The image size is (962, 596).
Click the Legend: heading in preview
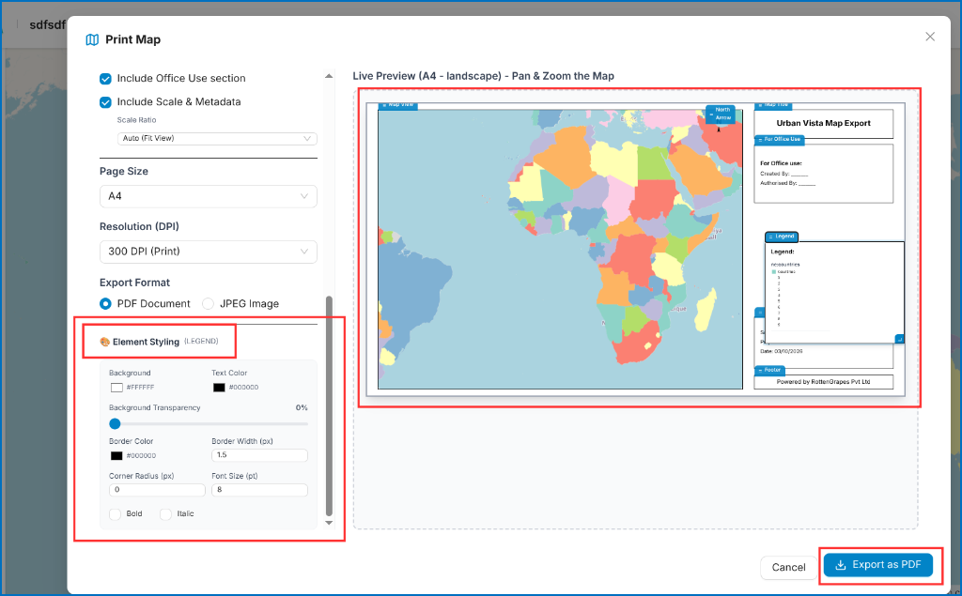point(783,252)
